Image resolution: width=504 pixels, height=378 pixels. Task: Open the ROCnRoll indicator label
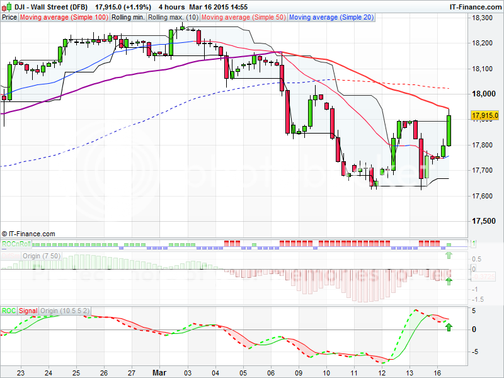point(16,244)
